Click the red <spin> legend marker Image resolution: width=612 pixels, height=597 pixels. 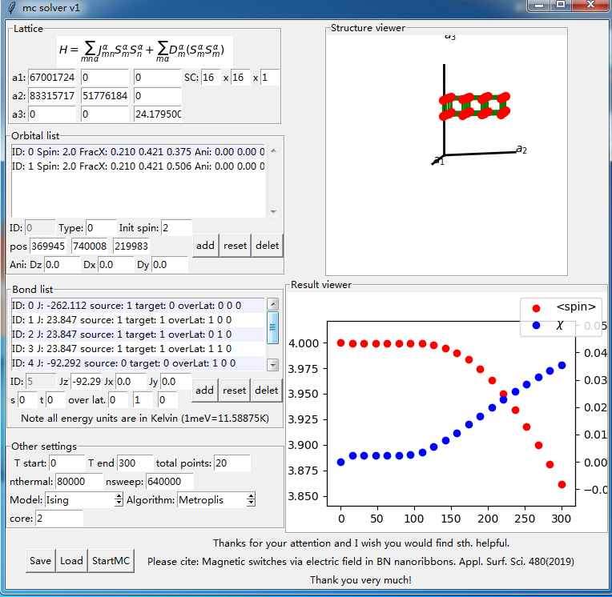pyautogui.click(x=536, y=307)
